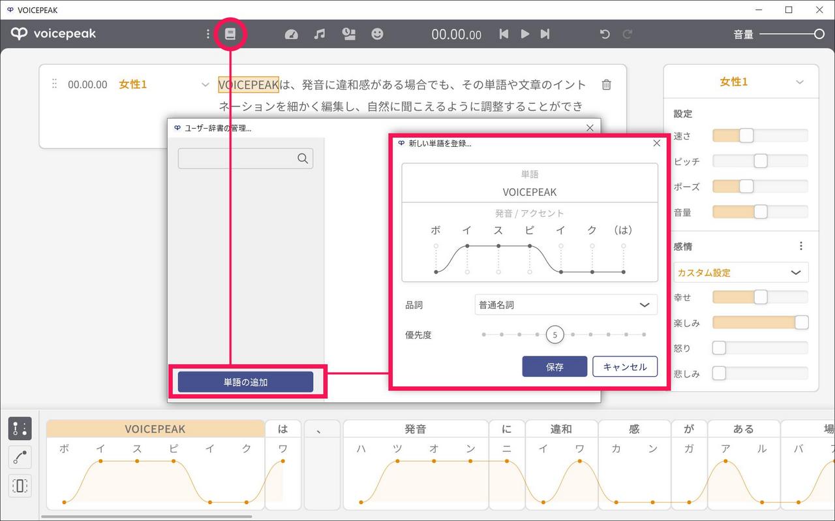
Task: Click the キャンセル button
Action: 625,366
